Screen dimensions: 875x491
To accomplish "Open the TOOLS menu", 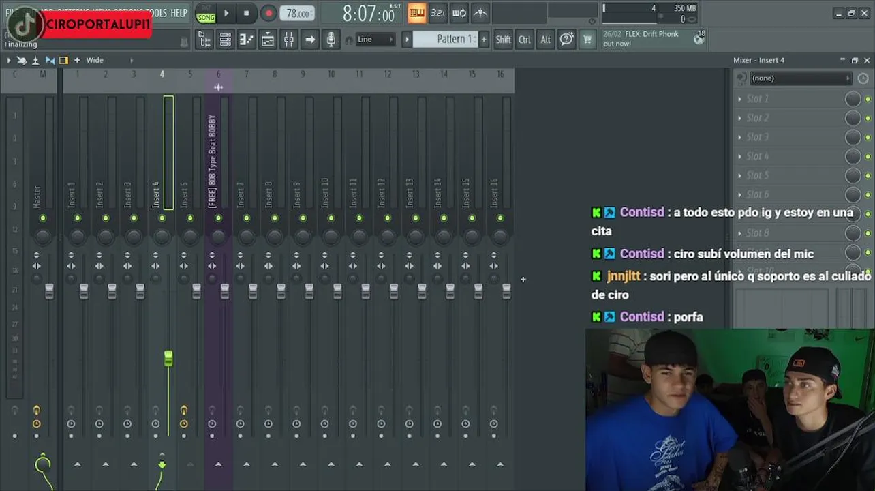I will click(x=156, y=13).
